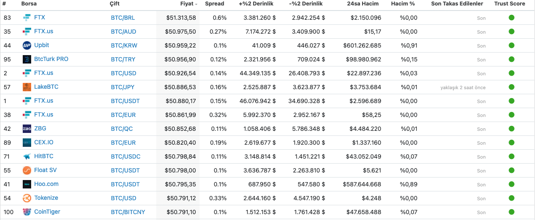Click the green Trust Score dot for LakeBTC
Screen dimensions: 536x220
pos(512,87)
